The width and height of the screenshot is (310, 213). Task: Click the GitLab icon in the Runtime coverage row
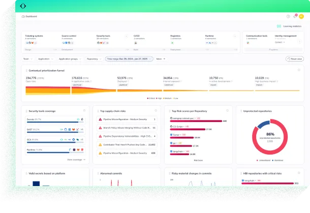(x=78, y=150)
